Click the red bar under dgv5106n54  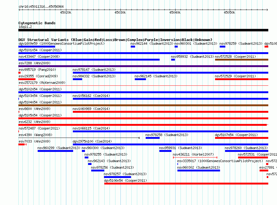[x=186, y=184]
